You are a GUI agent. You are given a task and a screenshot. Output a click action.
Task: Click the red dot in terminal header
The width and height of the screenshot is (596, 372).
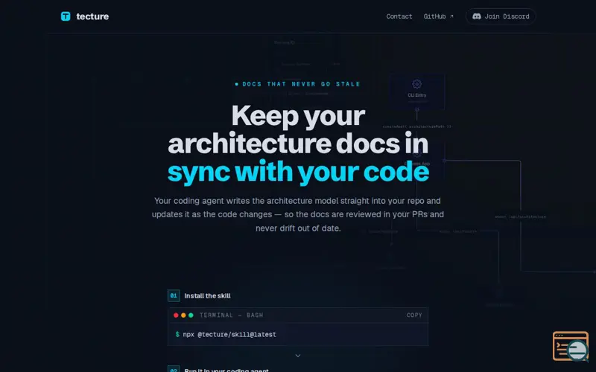point(176,315)
